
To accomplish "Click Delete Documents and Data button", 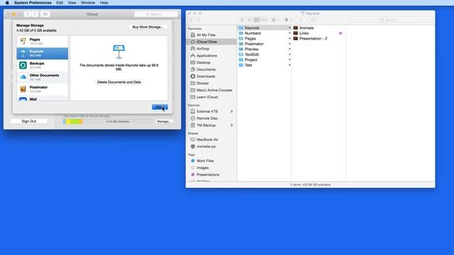I will [119, 82].
